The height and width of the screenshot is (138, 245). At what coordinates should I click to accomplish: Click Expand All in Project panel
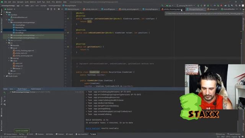(x=51, y=9)
